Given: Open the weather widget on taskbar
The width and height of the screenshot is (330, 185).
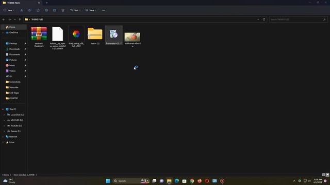Looking at the screenshot, I should [9, 181].
